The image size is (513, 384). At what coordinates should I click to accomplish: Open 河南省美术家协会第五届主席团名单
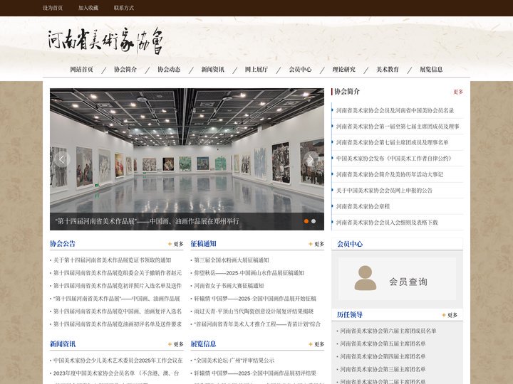click(x=383, y=344)
